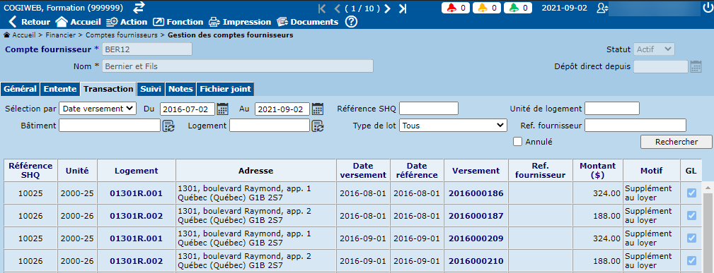Click the Logement lookup refresh icon
Screen dimensions: 714x273
[x=318, y=126]
